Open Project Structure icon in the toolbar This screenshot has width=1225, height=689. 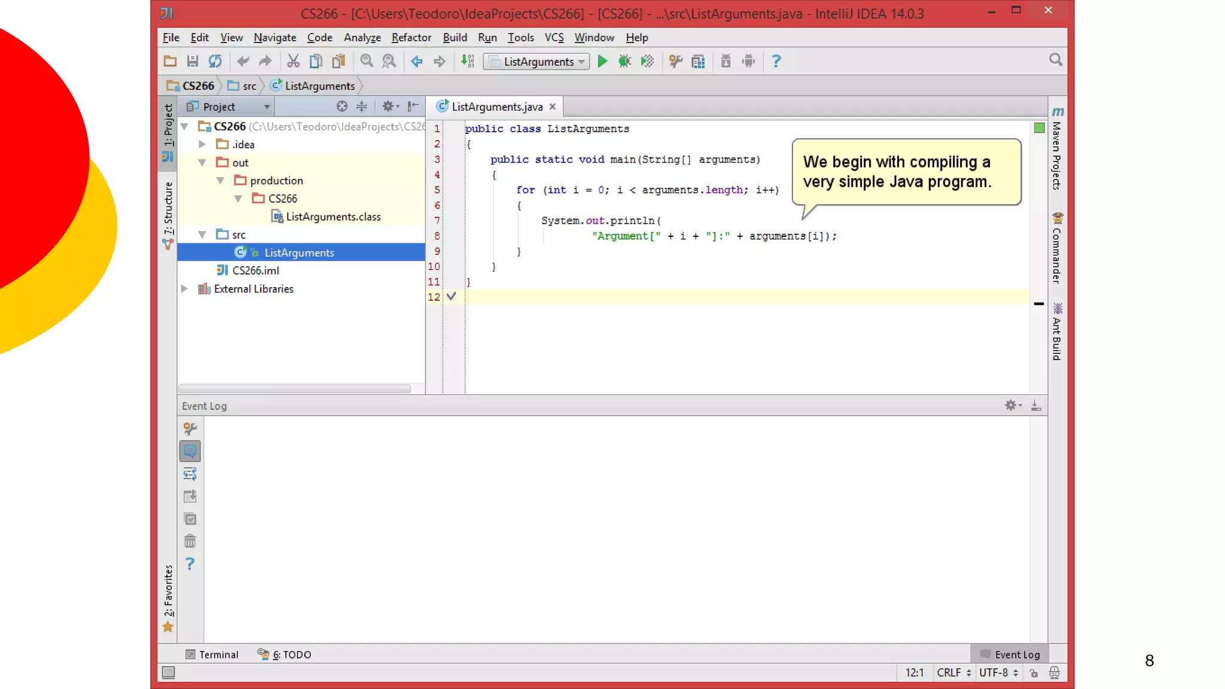click(x=698, y=61)
